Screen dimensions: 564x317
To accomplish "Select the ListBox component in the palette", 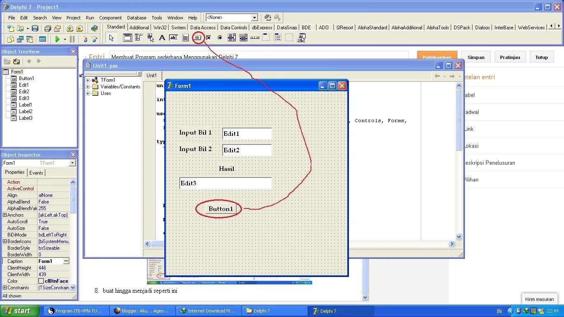I will [x=232, y=38].
